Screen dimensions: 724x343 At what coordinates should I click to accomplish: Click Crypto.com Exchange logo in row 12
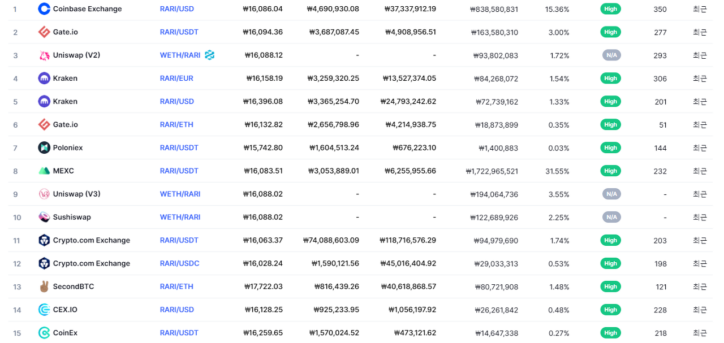[44, 264]
